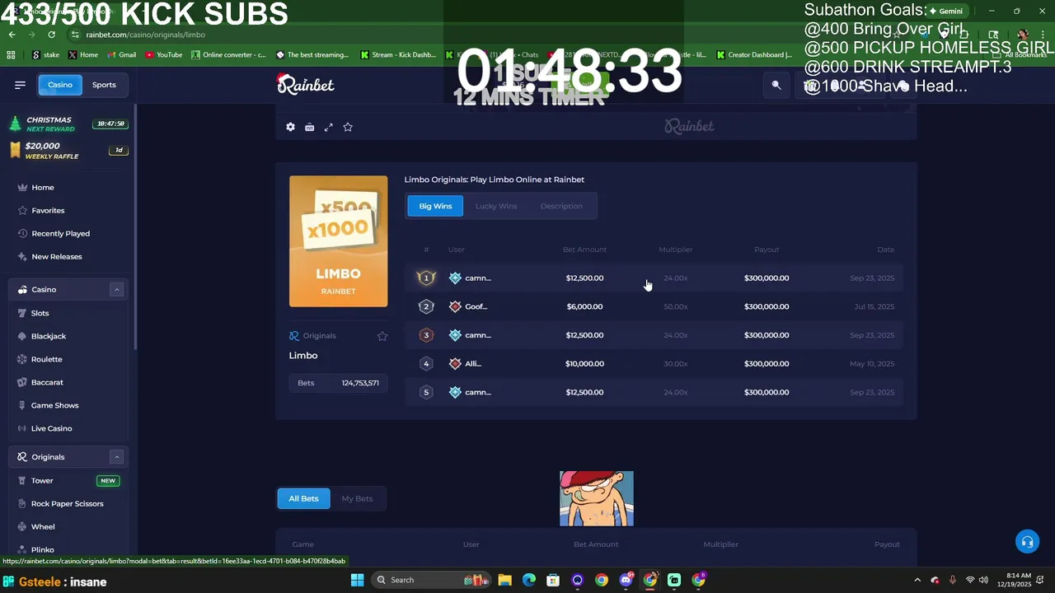1055x593 pixels.
Task: Open rank 4 Alli... bet row
Action: point(655,363)
